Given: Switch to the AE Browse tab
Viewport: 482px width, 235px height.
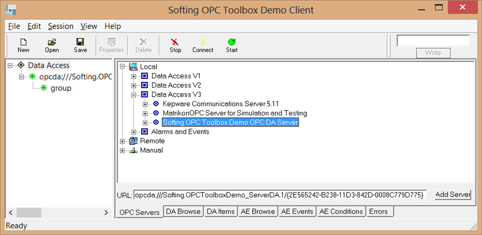Looking at the screenshot, I should pos(258,211).
